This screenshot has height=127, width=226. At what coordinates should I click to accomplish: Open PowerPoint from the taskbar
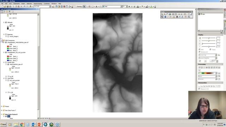(x=40, y=125)
